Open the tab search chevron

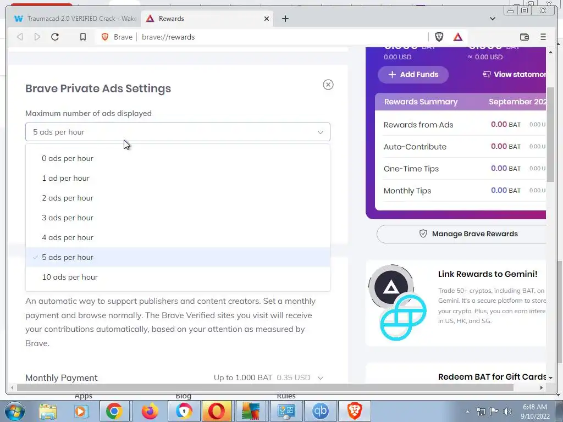click(x=493, y=19)
